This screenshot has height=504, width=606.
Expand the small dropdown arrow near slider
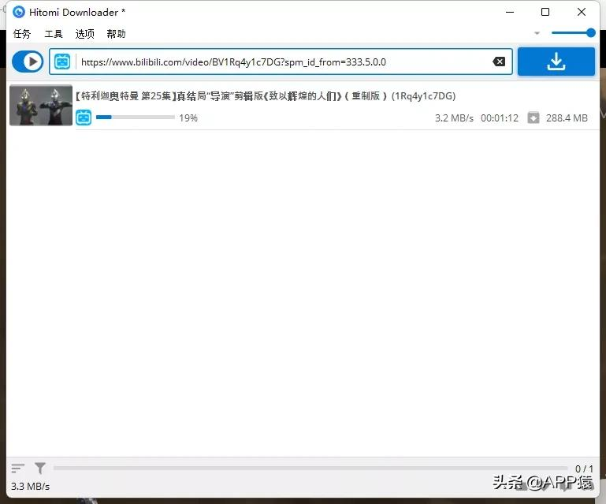pos(537,33)
